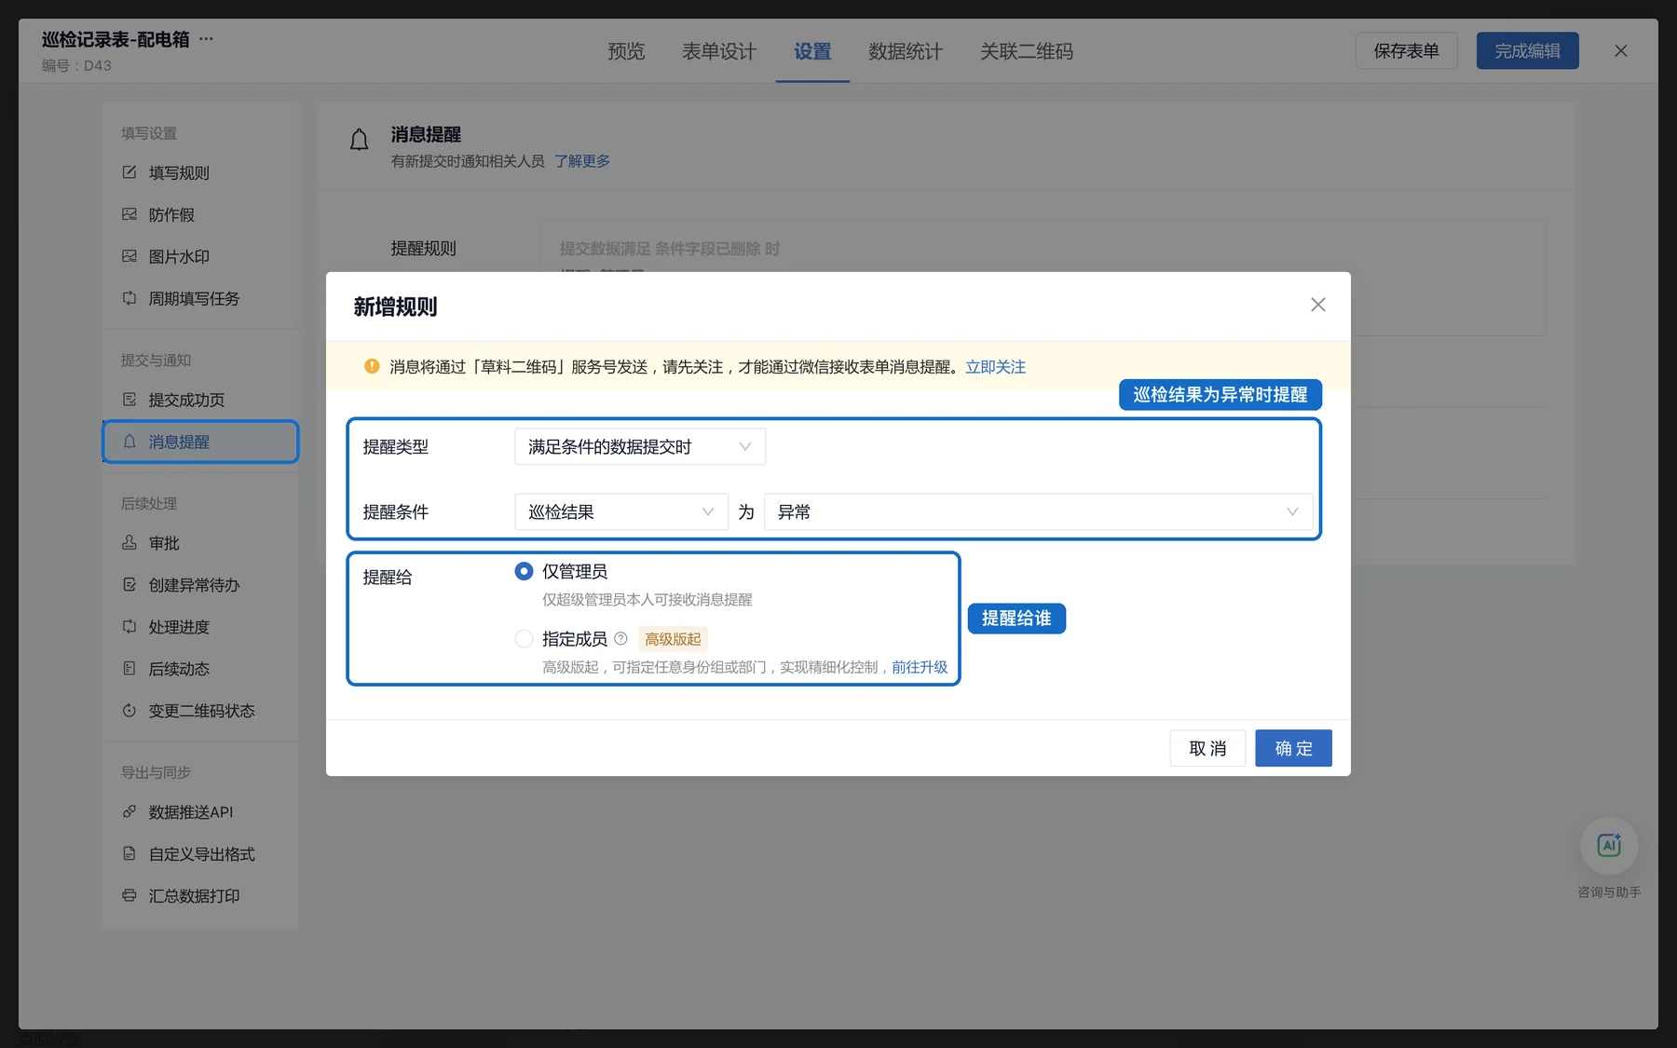The width and height of the screenshot is (1677, 1048).
Task: Click the three-dot menu beside form title
Action: 206,39
